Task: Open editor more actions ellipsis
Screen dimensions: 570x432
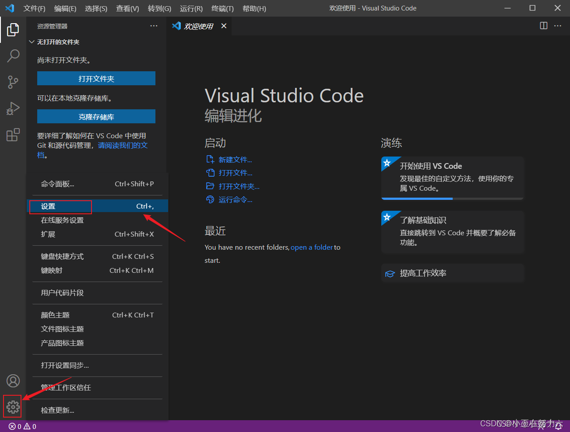Action: coord(558,26)
